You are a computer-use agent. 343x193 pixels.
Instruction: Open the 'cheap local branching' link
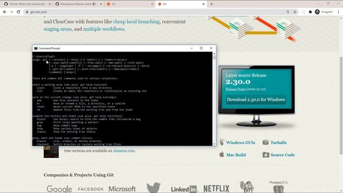136,21
